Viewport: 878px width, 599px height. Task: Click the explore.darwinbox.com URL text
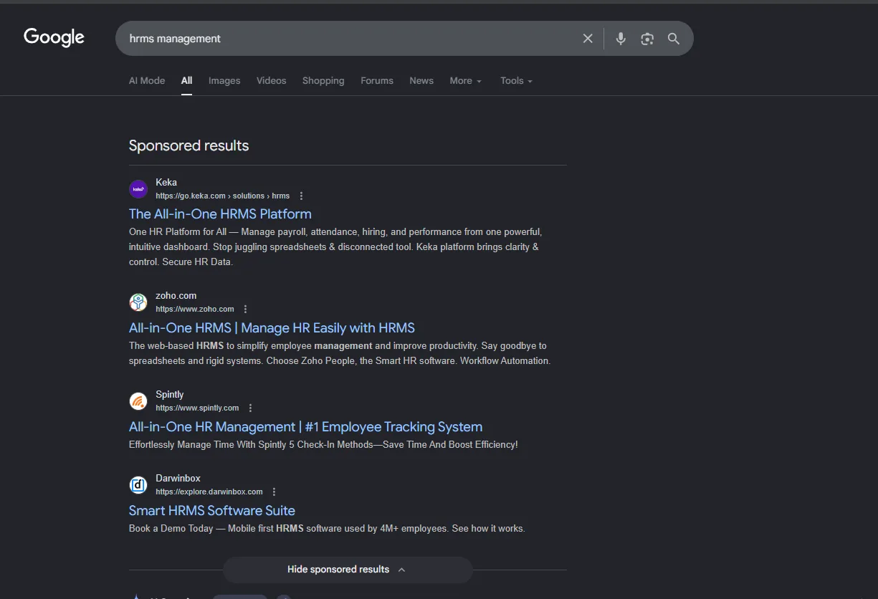point(209,492)
